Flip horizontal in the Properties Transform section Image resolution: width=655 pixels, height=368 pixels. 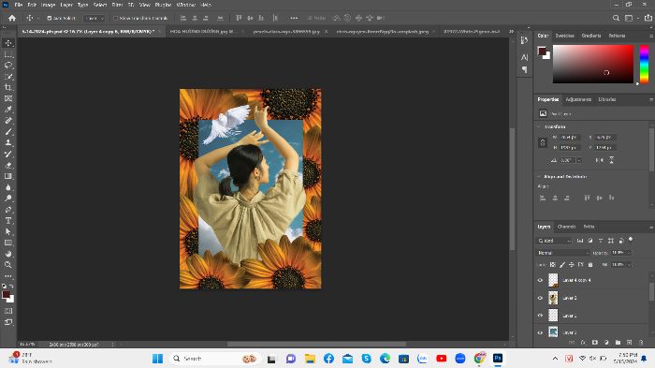pyautogui.click(x=600, y=160)
